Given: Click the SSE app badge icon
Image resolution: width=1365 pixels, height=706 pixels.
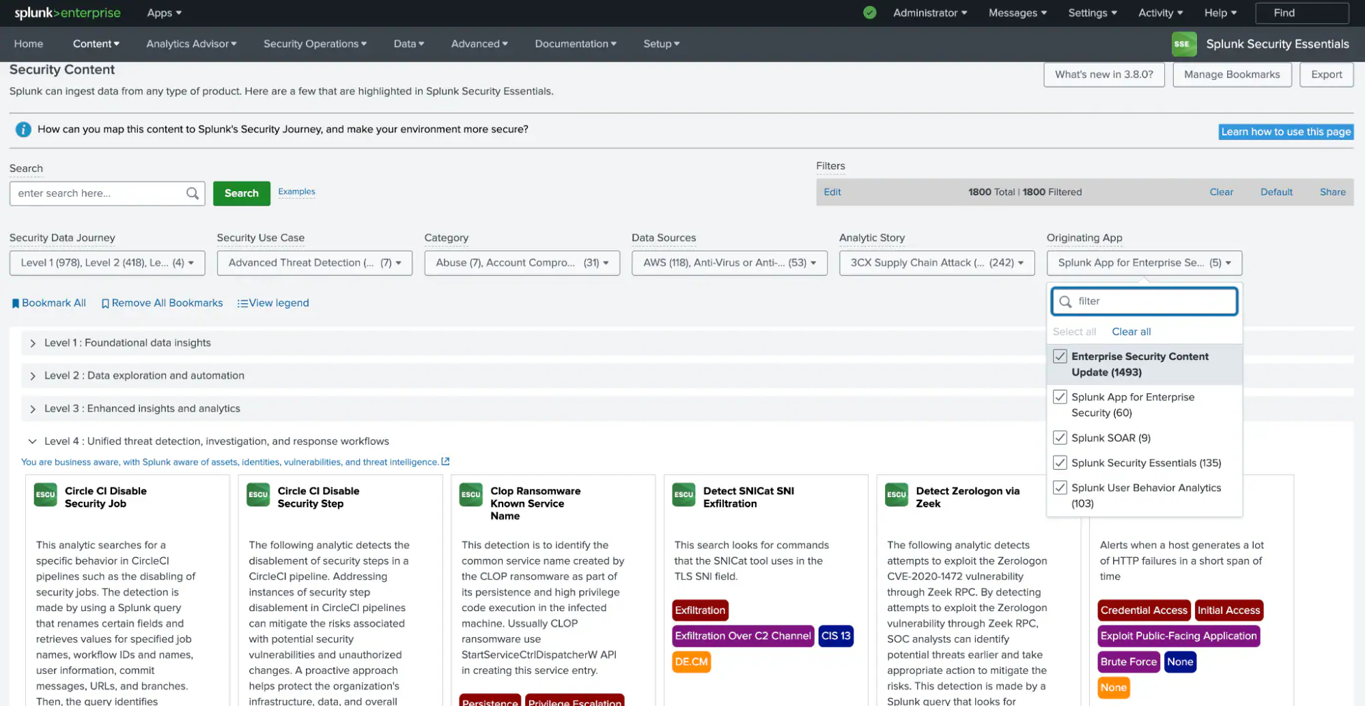Looking at the screenshot, I should [1184, 44].
